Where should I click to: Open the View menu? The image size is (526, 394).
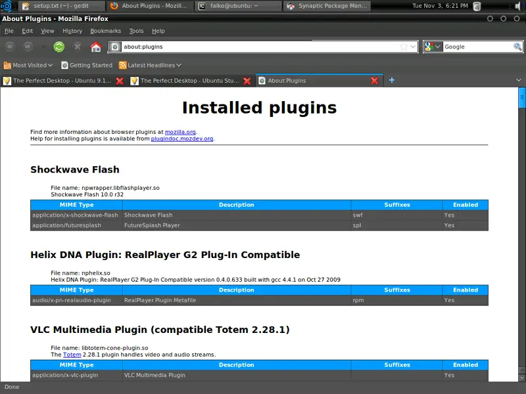point(47,31)
